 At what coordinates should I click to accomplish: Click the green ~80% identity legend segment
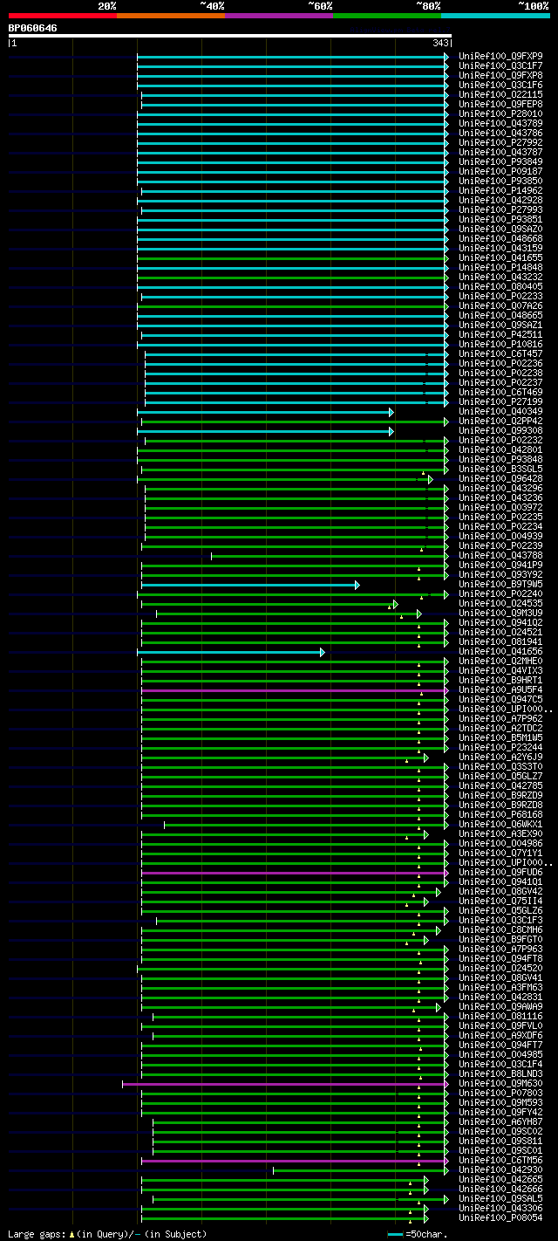[387, 16]
